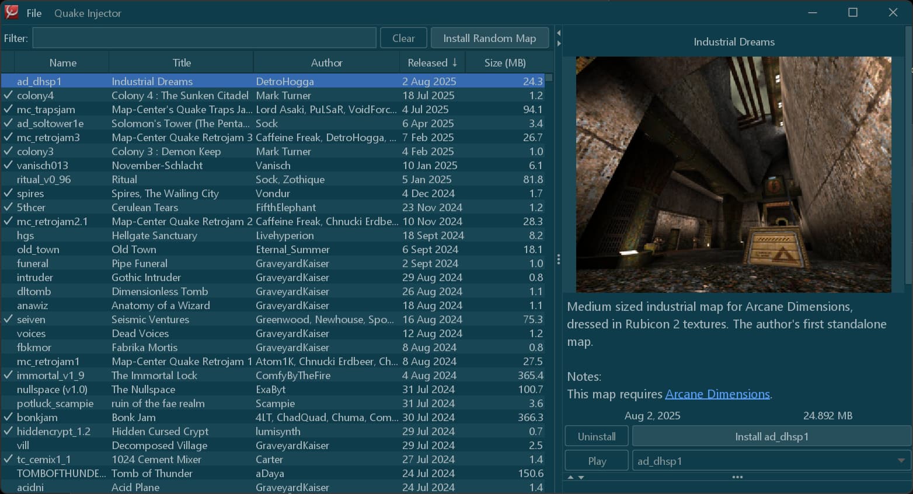Toggle the installed checkmark for bonkjam
This screenshot has height=494, width=913.
coord(8,417)
